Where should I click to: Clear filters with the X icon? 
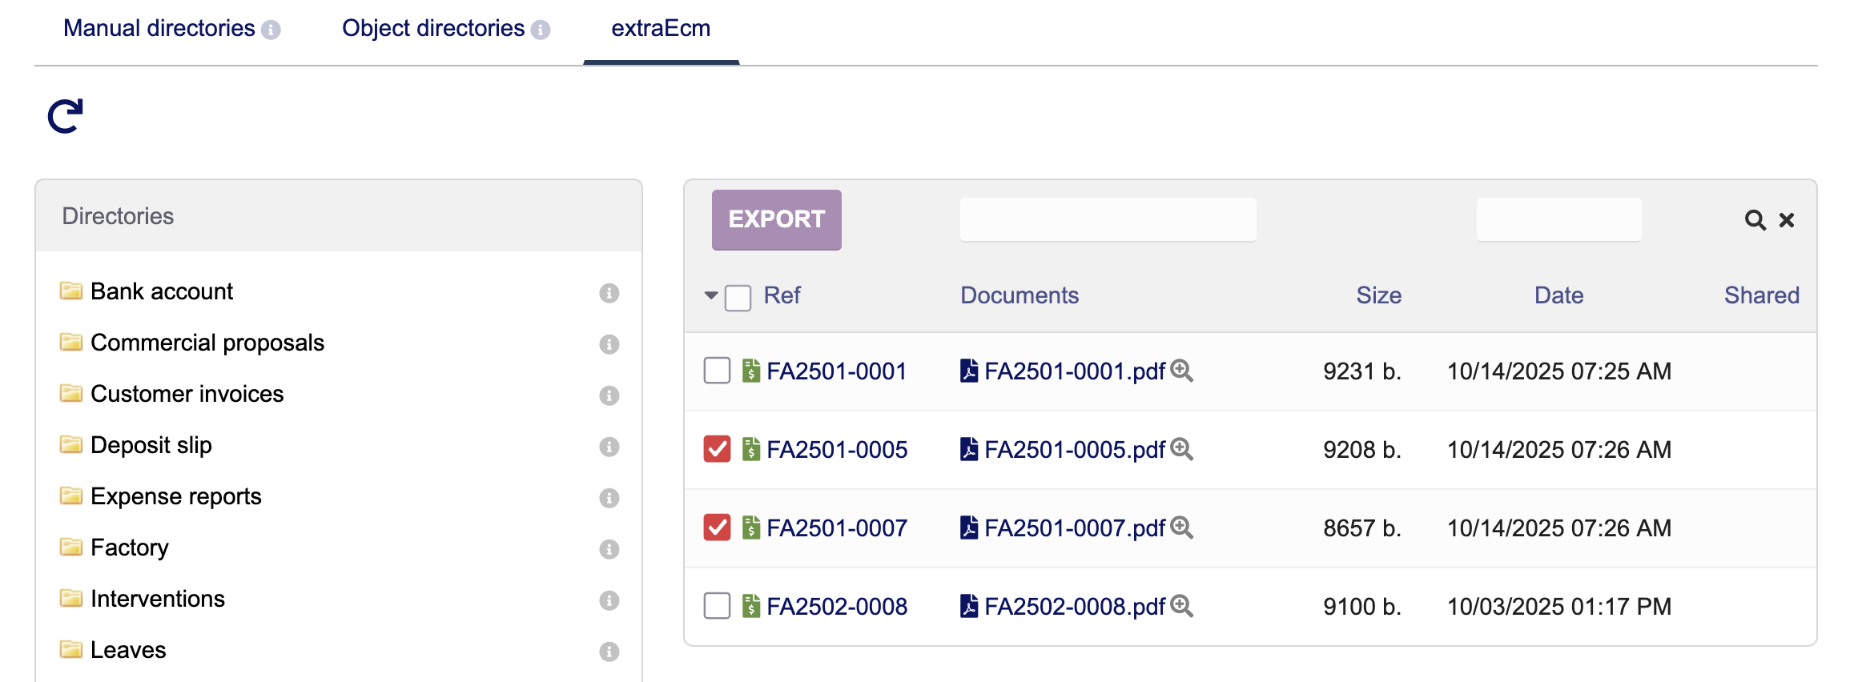click(x=1787, y=220)
